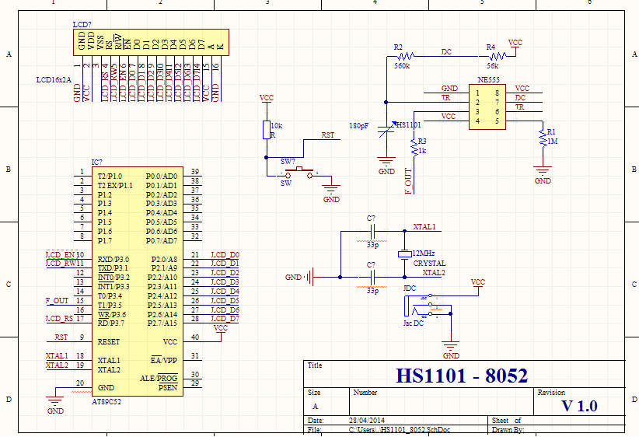Image resolution: width=639 pixels, height=437 pixels.
Task: Select the R4 56k resistor
Action: pos(497,56)
